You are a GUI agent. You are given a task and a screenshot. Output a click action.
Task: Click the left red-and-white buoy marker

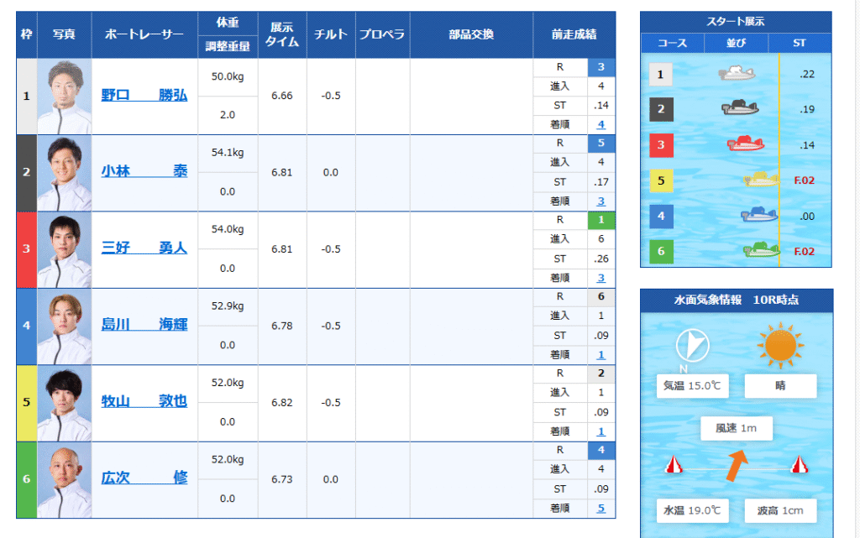click(x=672, y=465)
